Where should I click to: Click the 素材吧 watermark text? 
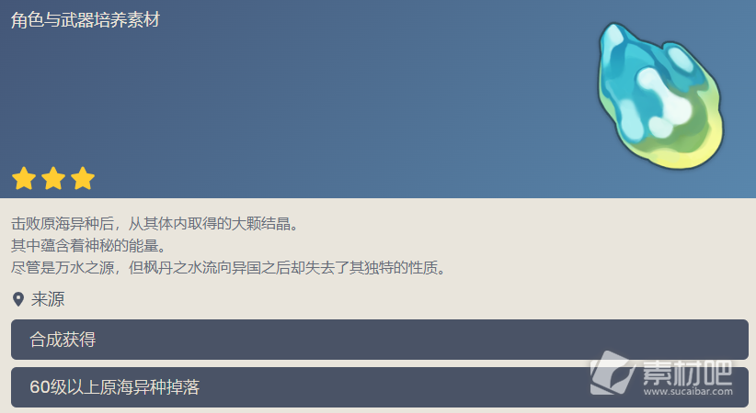pos(688,373)
